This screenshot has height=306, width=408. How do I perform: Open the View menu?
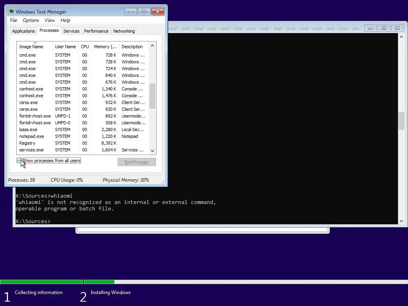[x=50, y=20]
